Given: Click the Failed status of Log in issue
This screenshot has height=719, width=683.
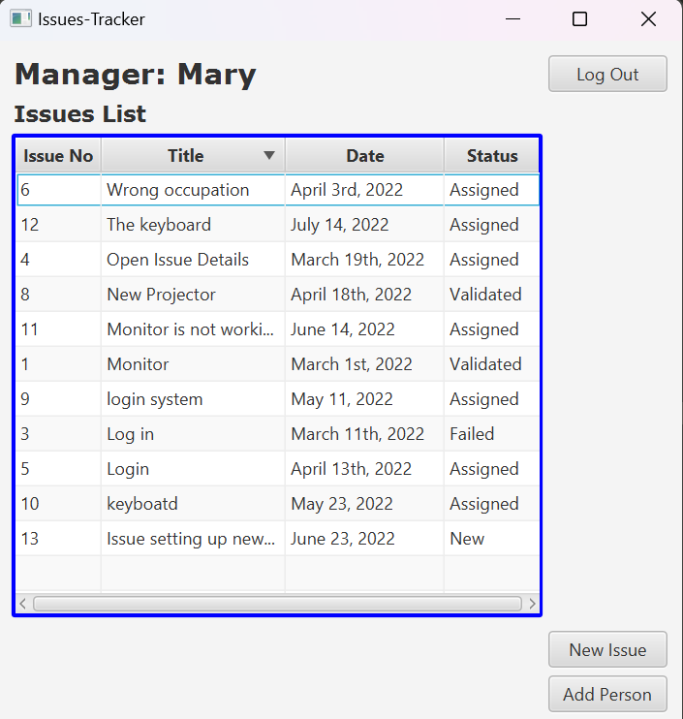Looking at the screenshot, I should [x=472, y=434].
